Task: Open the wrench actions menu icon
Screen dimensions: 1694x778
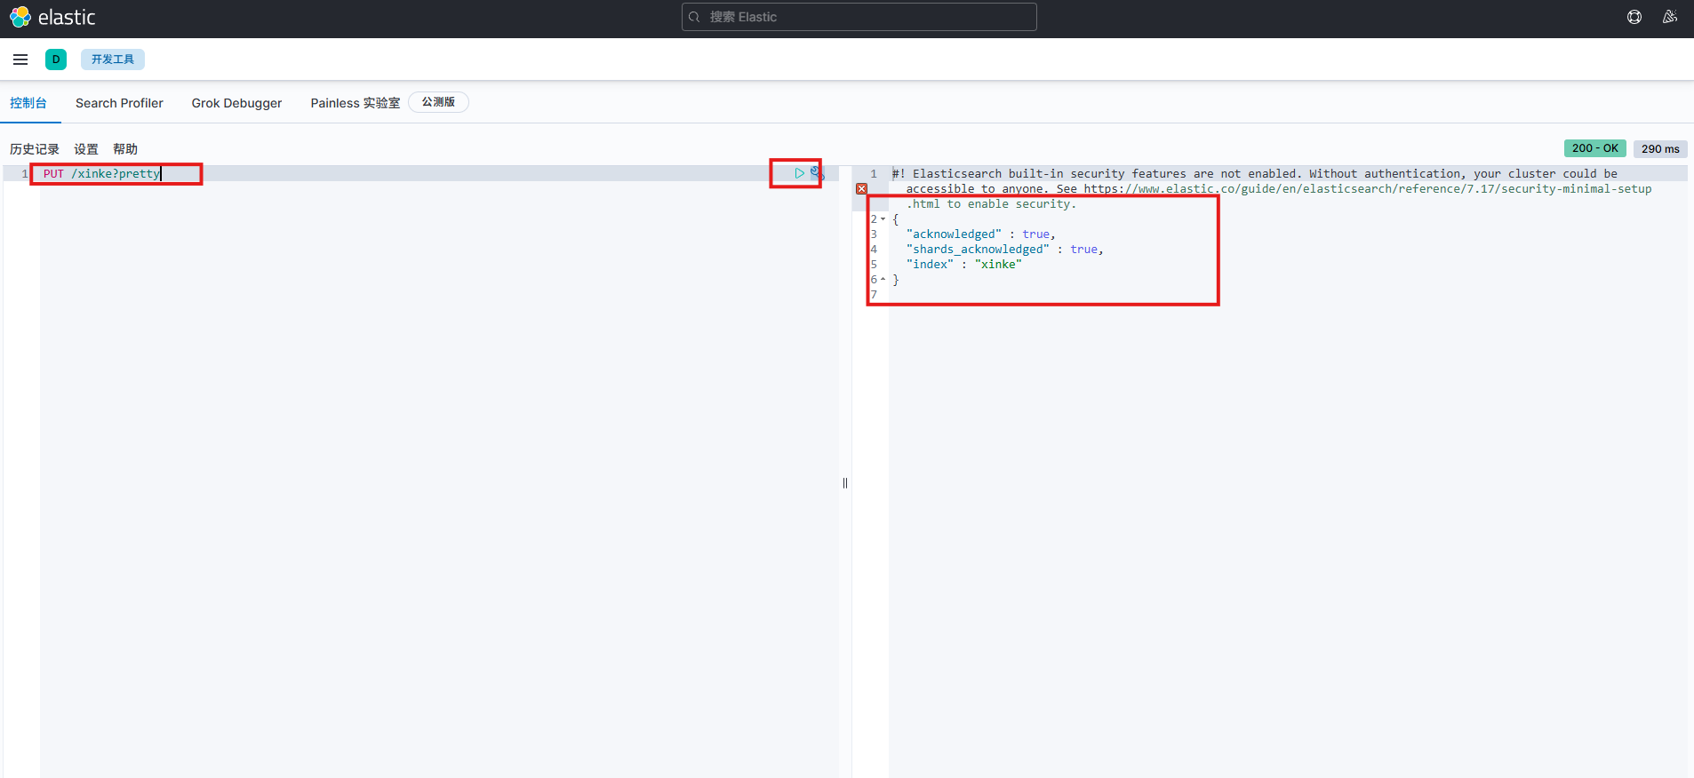Action: pyautogui.click(x=816, y=173)
